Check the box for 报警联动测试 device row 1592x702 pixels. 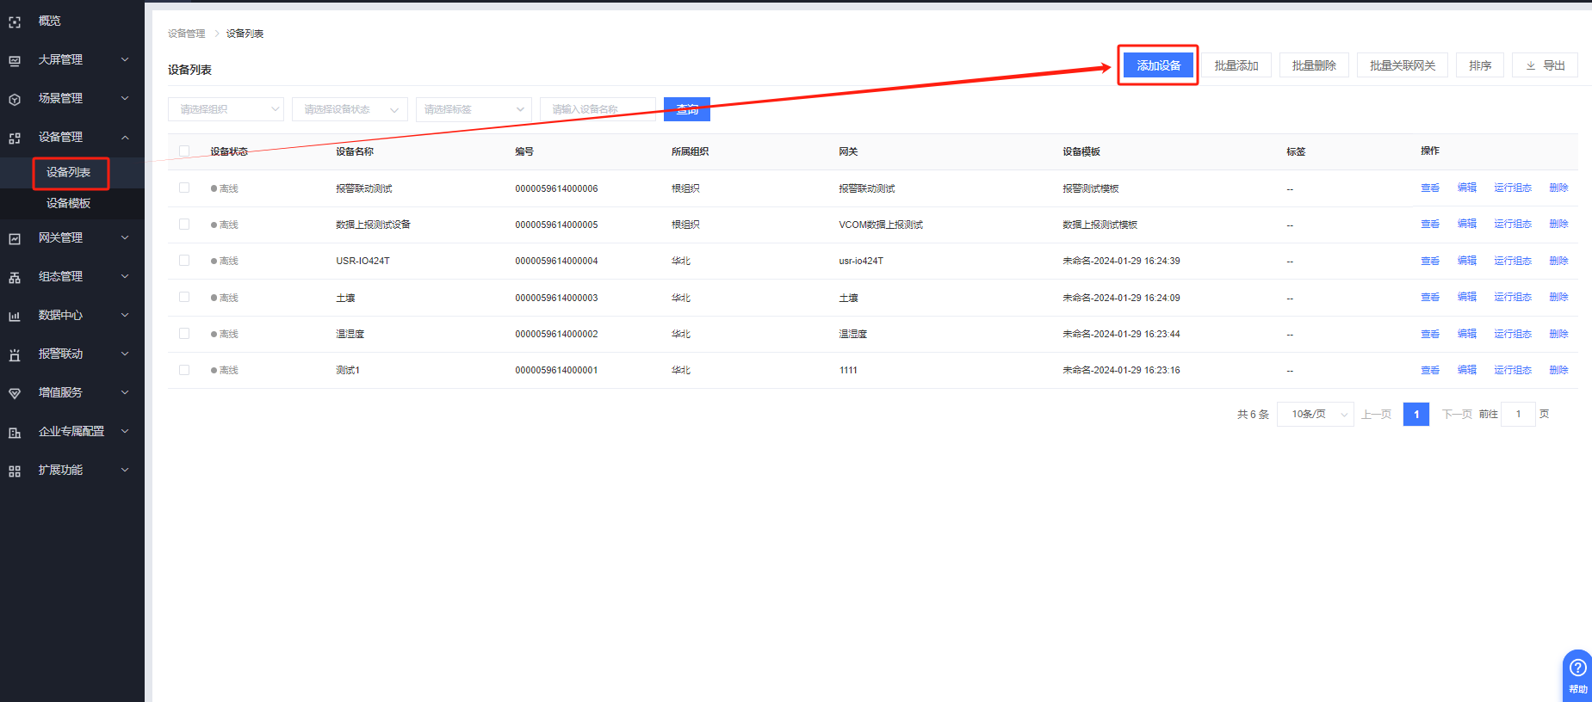point(184,188)
